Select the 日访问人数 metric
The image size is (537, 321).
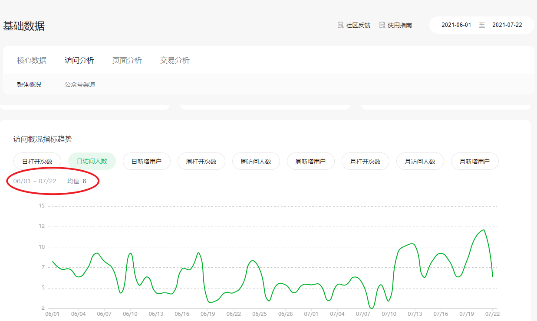[92, 161]
